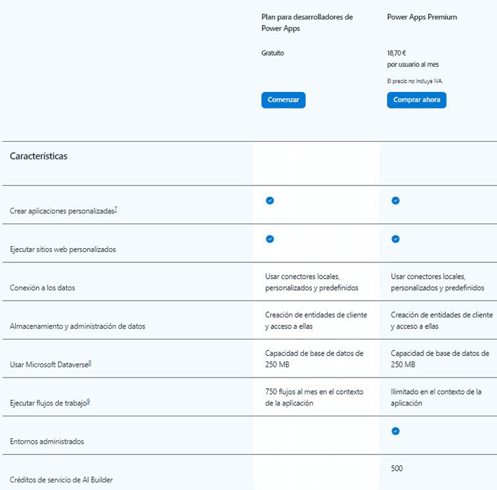Click the 'Créditos de servicio de AI Builder' row label

click(x=61, y=480)
